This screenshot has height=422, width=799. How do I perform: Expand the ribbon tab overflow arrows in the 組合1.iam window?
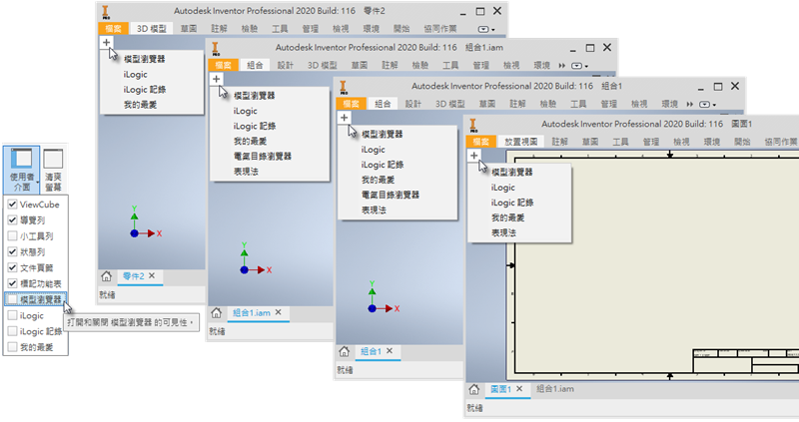point(562,66)
